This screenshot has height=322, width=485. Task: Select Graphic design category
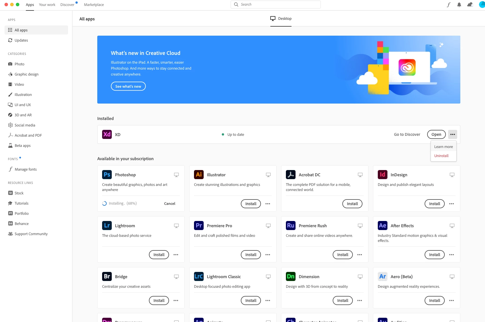point(36,74)
